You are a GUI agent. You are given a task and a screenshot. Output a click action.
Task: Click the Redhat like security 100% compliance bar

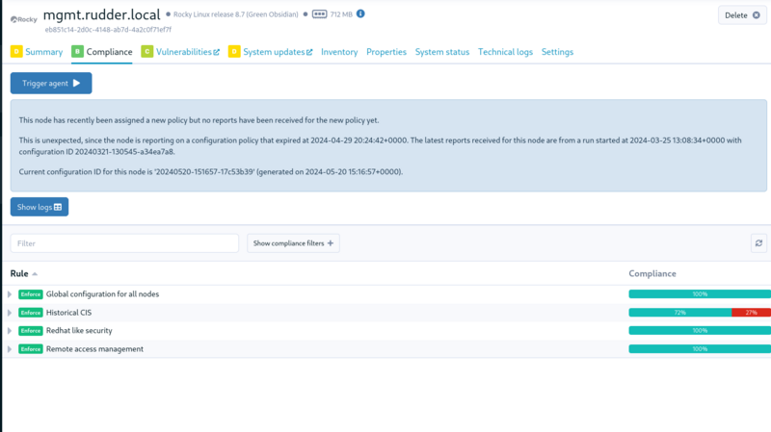tap(700, 330)
